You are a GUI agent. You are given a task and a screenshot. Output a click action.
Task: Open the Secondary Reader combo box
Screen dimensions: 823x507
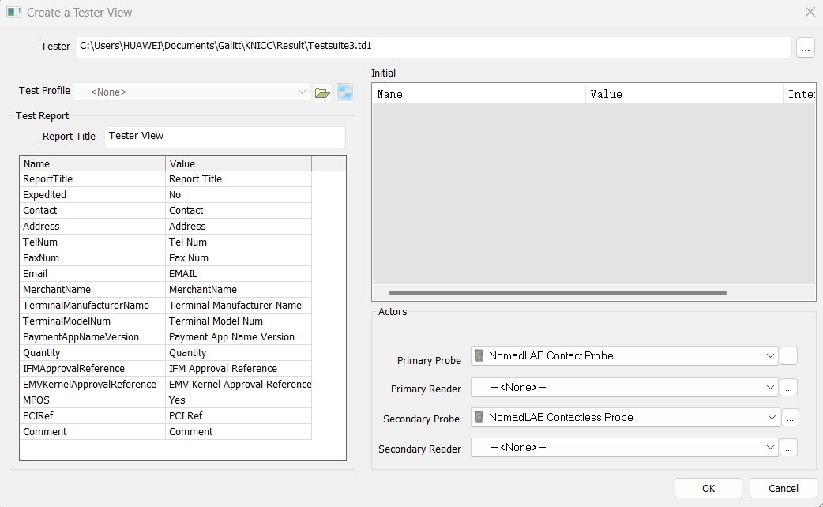pos(624,448)
